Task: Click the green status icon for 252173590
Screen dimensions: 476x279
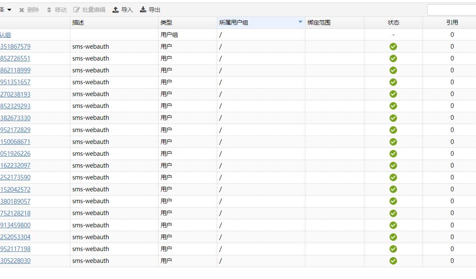Action: click(393, 177)
